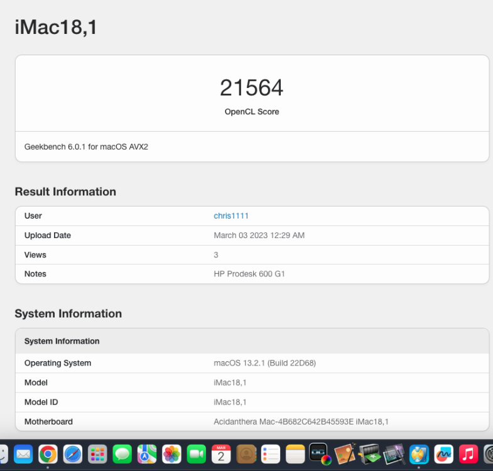Open Messages from the dock
The height and width of the screenshot is (471, 493).
coord(122,454)
